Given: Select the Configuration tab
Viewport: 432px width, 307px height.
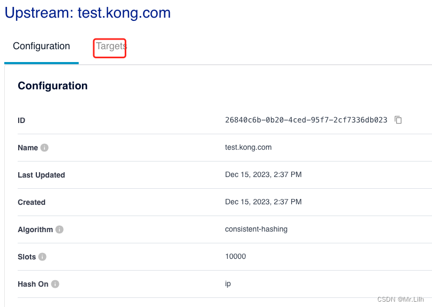Looking at the screenshot, I should (x=41, y=46).
